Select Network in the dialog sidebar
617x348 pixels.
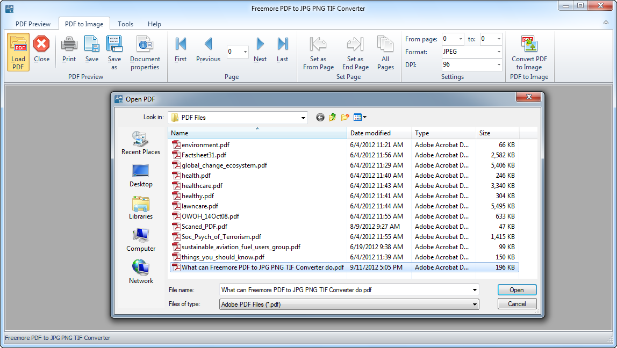tap(141, 272)
